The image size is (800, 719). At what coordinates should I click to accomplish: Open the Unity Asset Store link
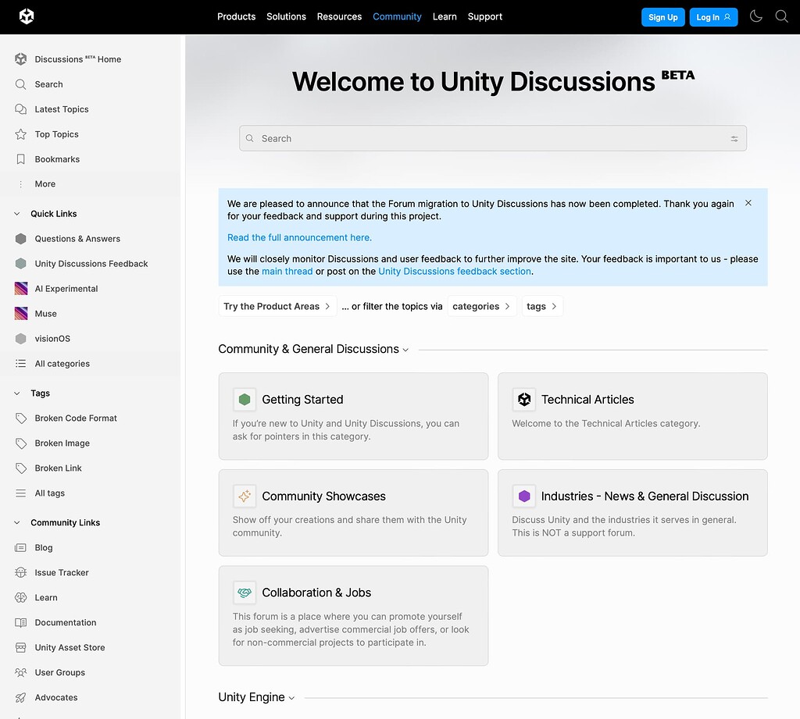pyautogui.click(x=69, y=647)
